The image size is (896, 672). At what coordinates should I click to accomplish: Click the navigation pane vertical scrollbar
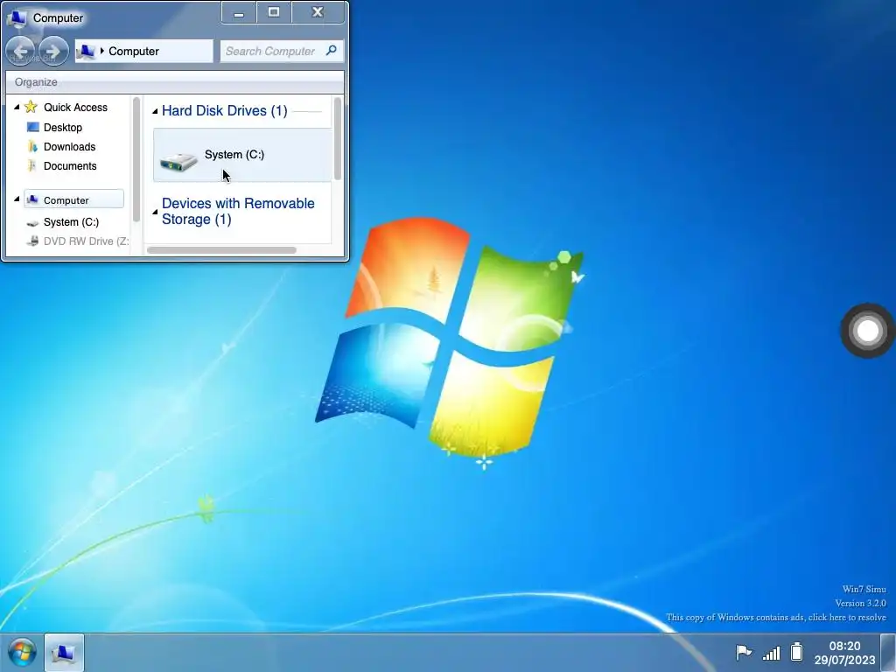click(x=136, y=159)
